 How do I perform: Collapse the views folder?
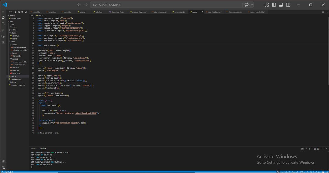[12, 41]
